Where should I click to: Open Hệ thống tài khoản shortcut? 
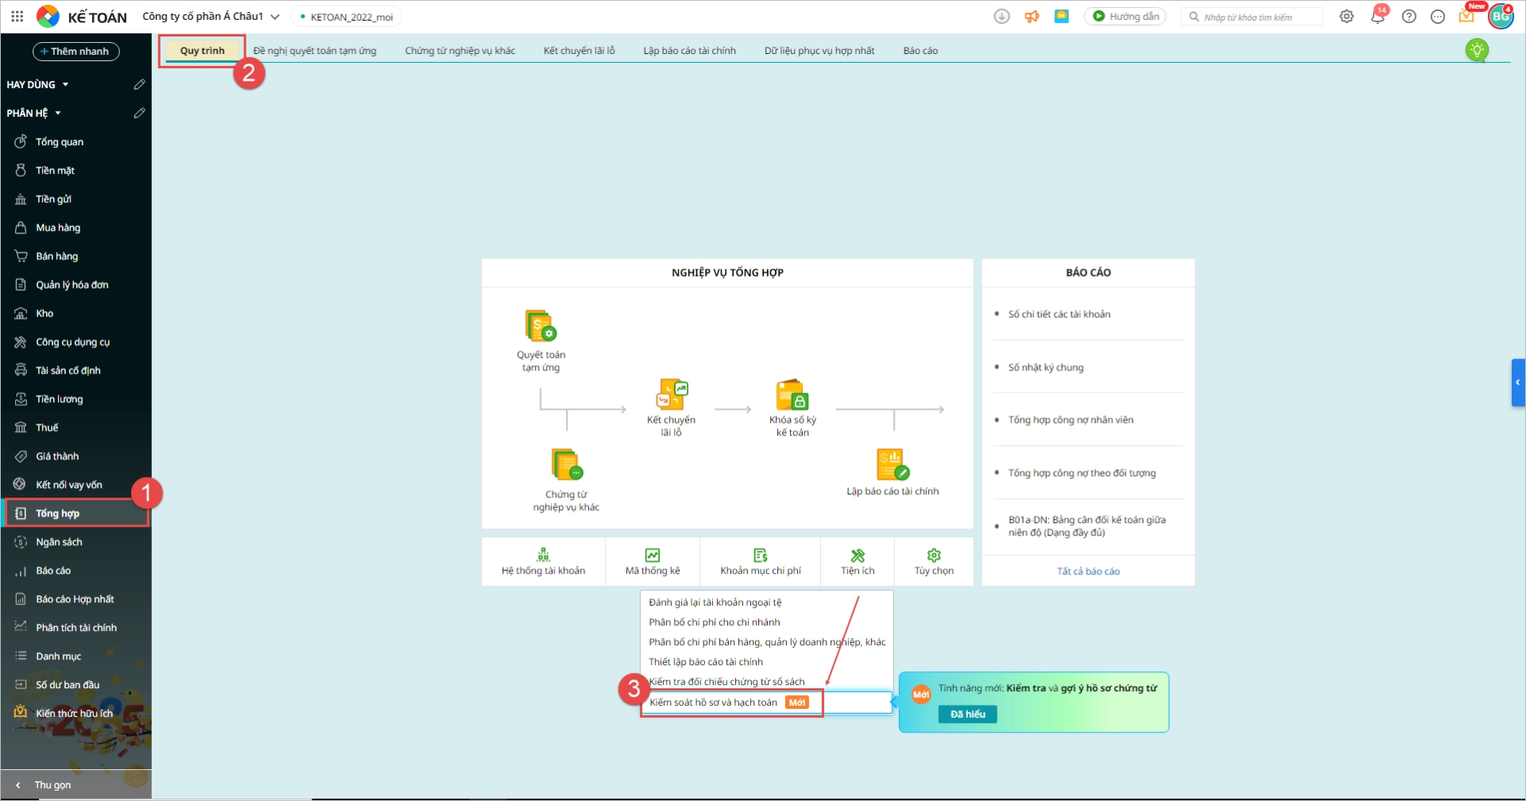tap(544, 562)
